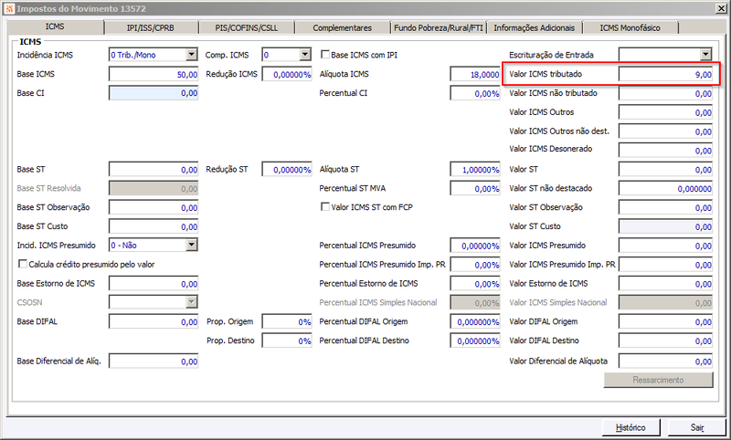Click the Base DIFAL field
731x440 pixels.
154,321
